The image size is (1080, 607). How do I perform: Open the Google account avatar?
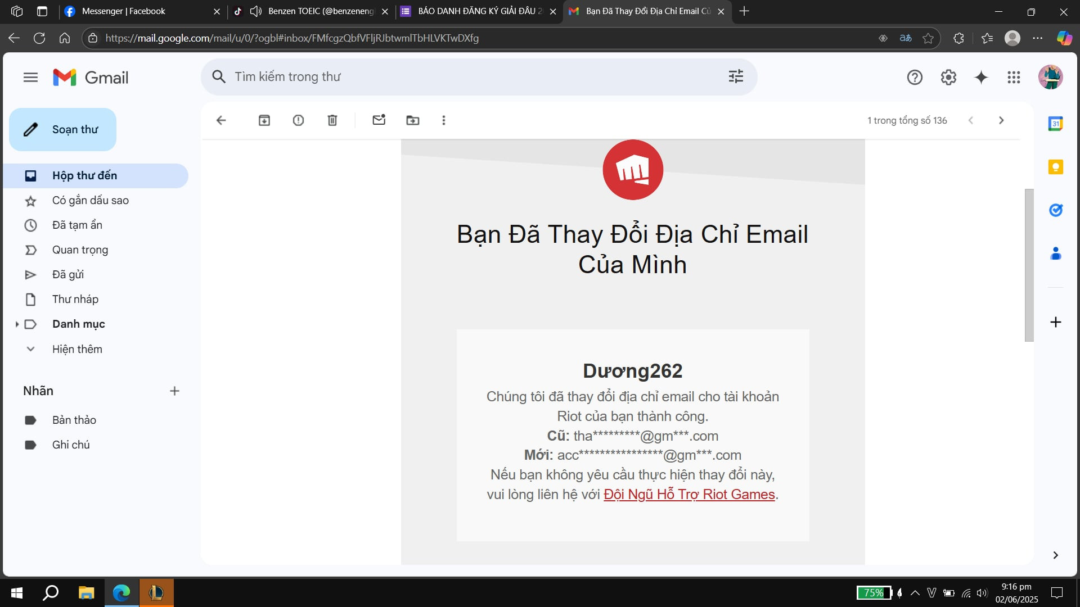point(1050,77)
